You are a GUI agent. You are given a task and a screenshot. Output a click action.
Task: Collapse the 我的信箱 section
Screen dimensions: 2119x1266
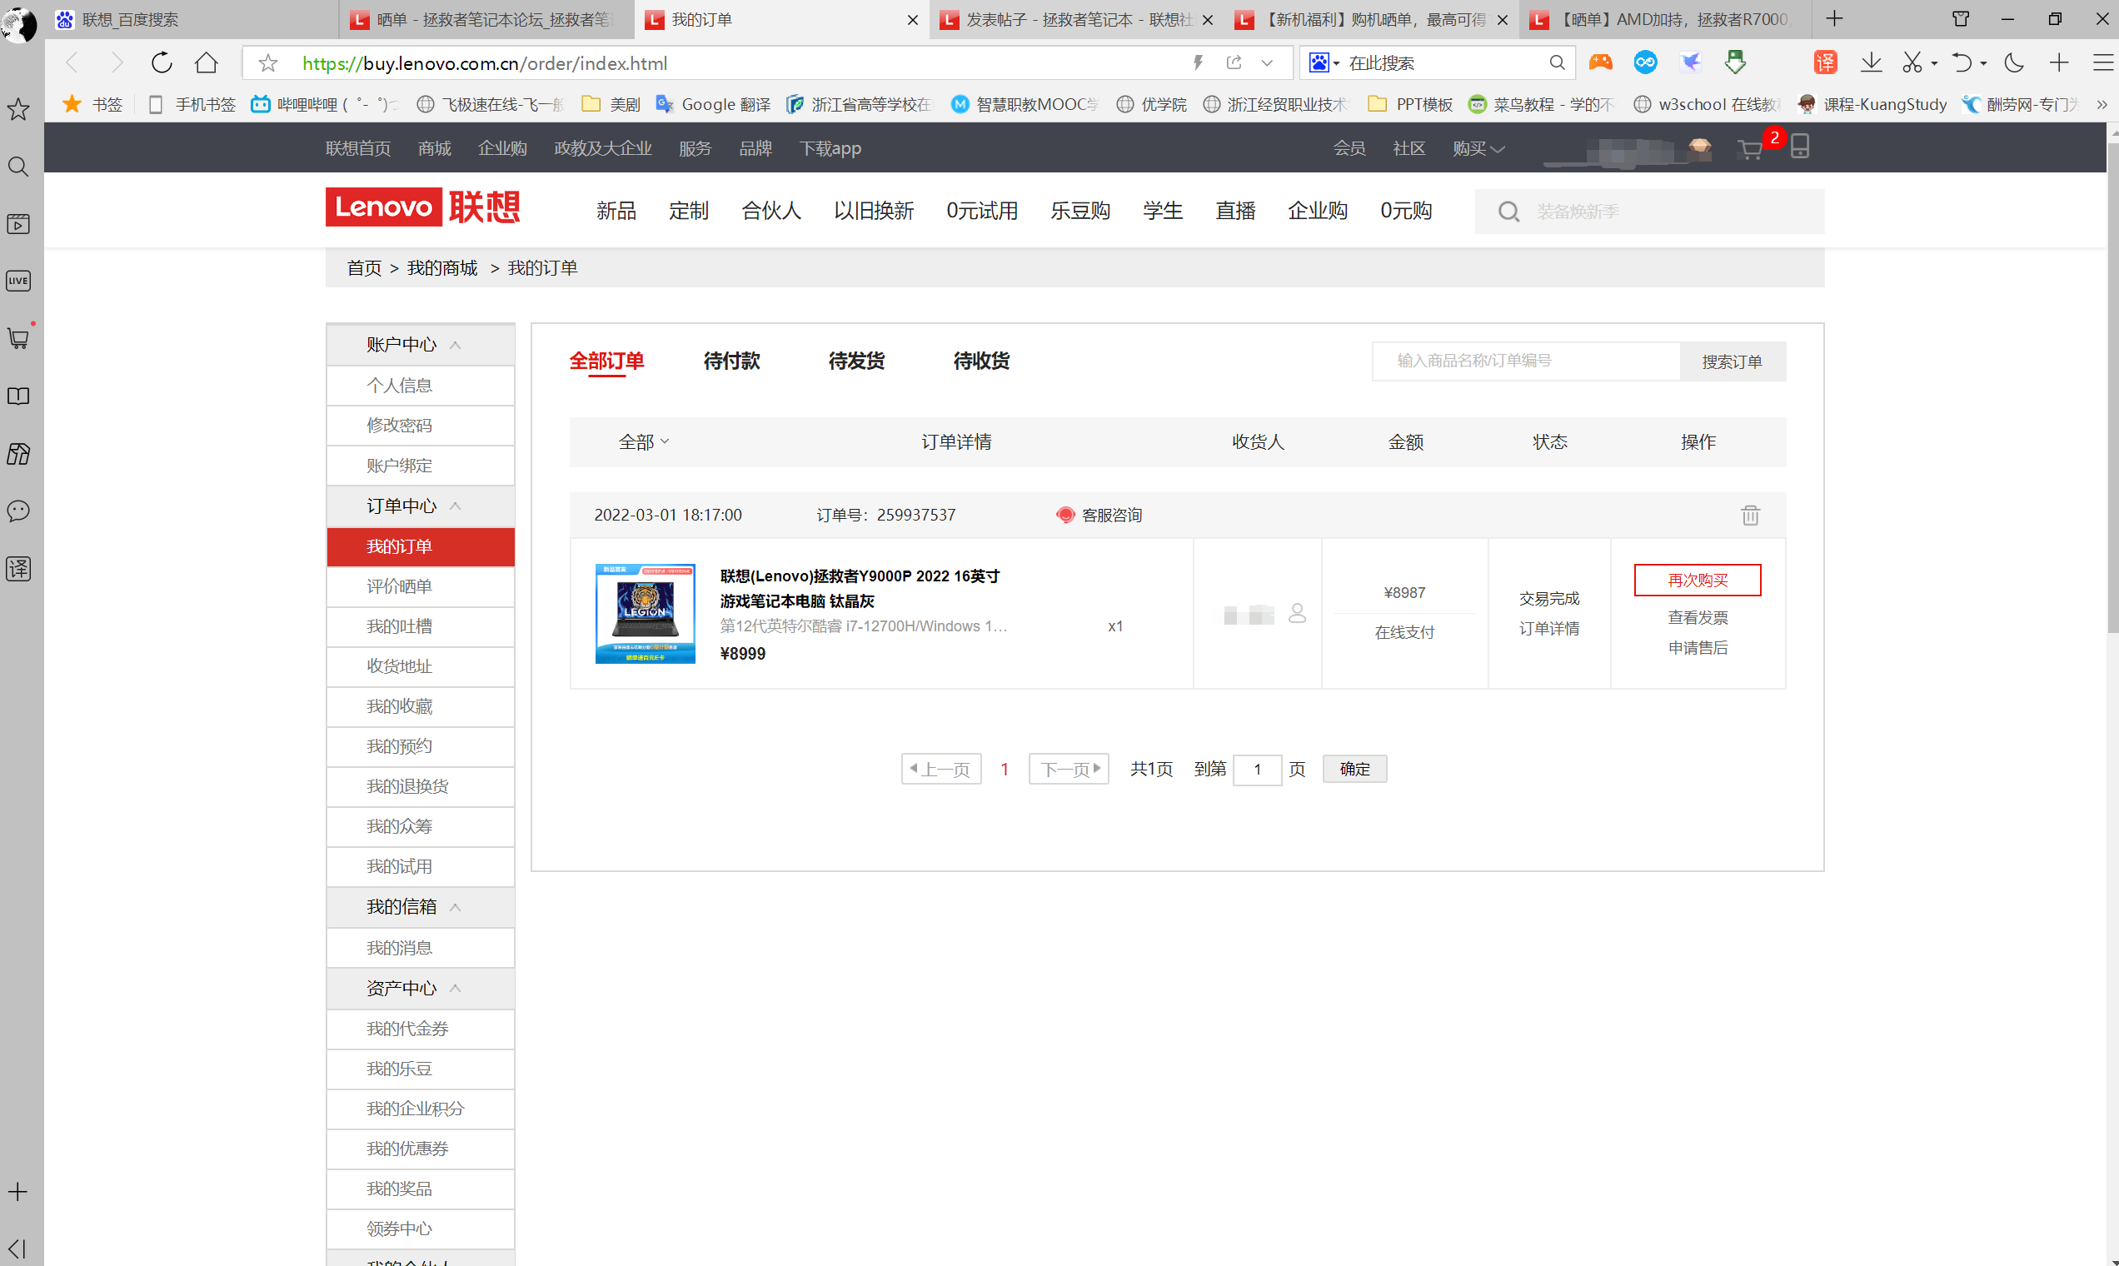point(455,907)
